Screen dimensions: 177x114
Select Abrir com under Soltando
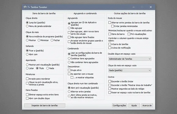(27, 54)
